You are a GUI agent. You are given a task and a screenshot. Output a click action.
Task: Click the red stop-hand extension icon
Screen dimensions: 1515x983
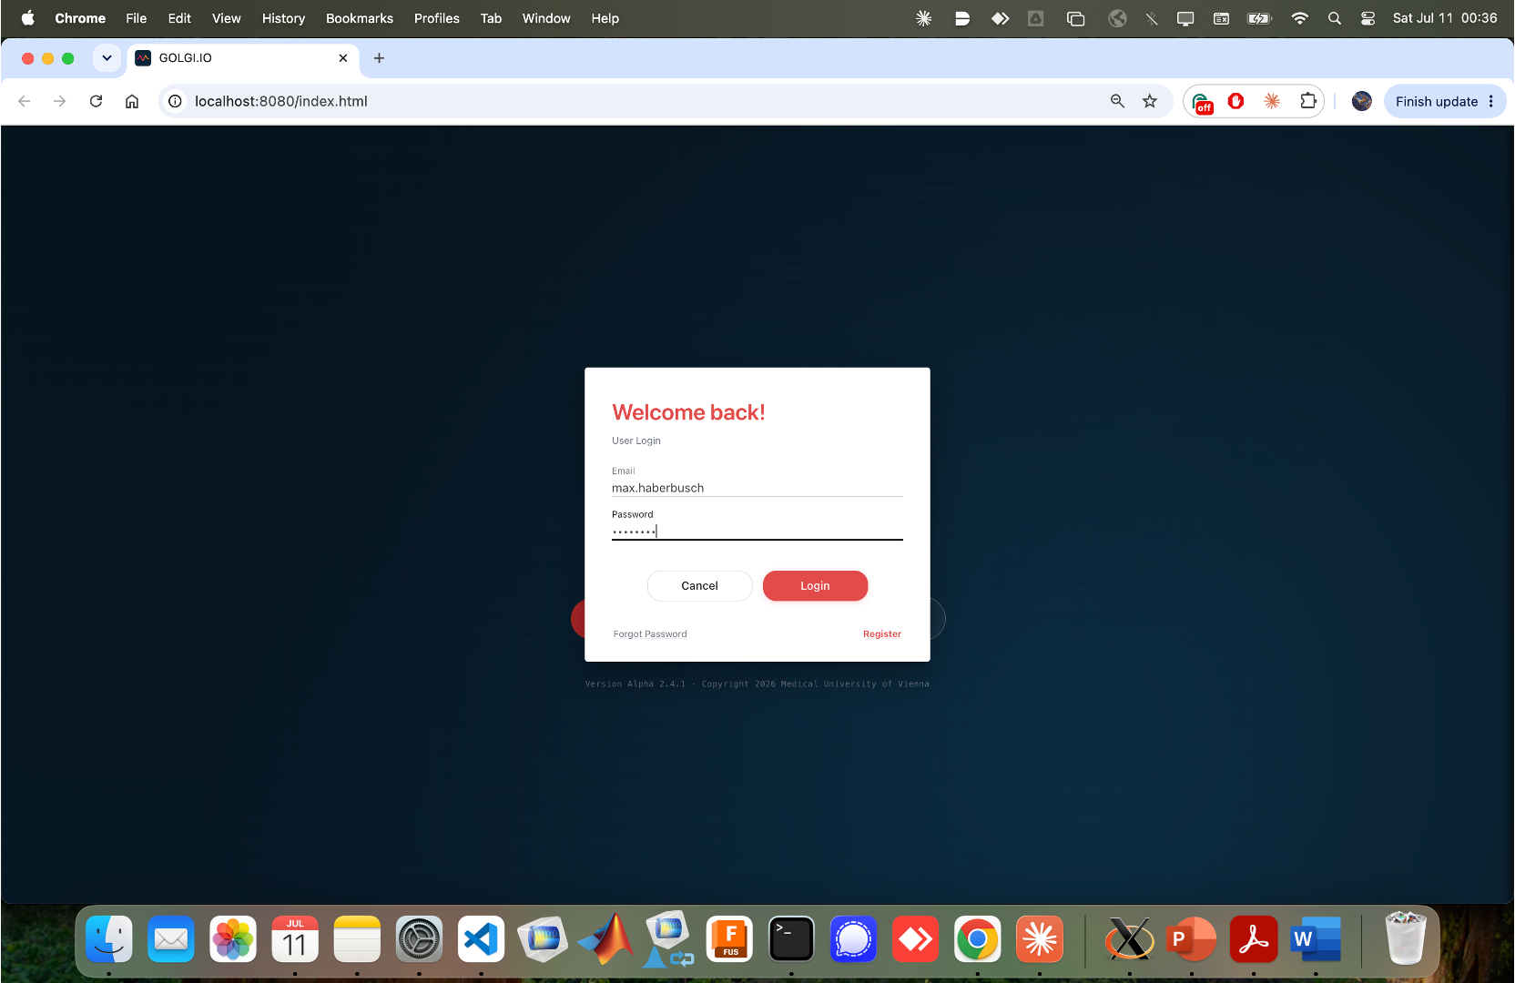(1235, 101)
